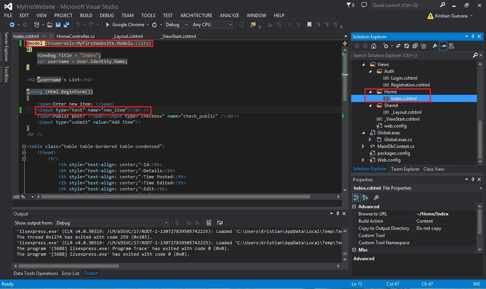This screenshot has width=486, height=289.
Task: Collapse the Views folder node
Action: 364,64
